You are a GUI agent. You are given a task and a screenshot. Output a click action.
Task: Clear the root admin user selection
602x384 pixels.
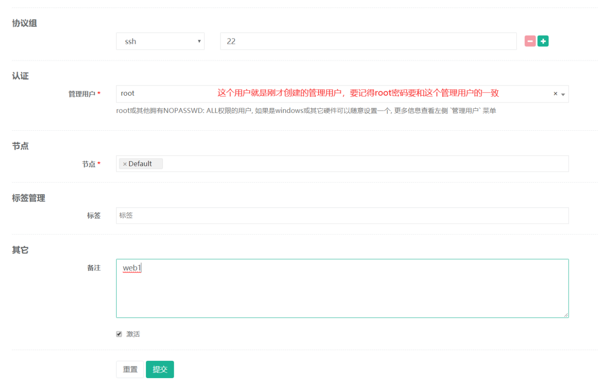pos(555,94)
